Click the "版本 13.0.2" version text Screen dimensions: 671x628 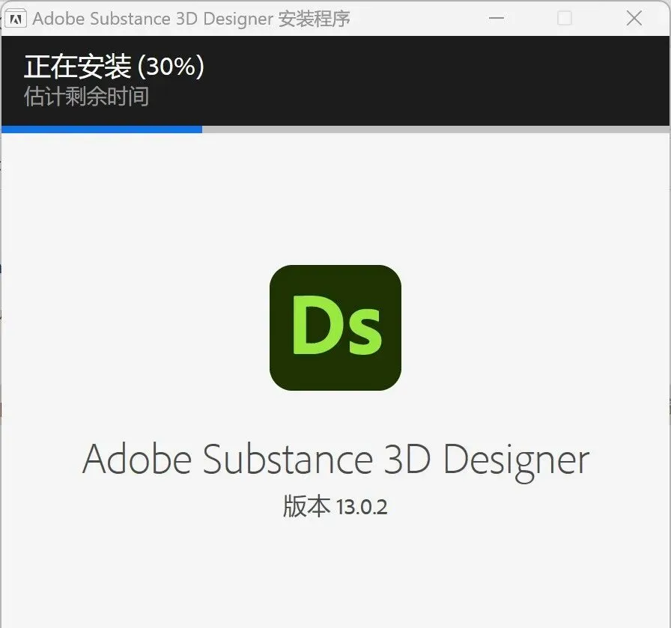335,507
